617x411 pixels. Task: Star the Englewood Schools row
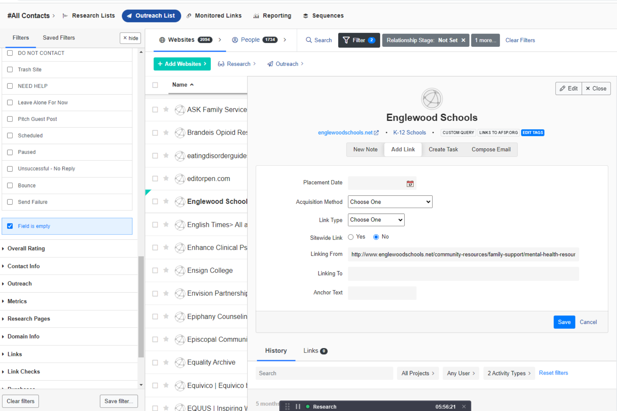click(x=166, y=201)
